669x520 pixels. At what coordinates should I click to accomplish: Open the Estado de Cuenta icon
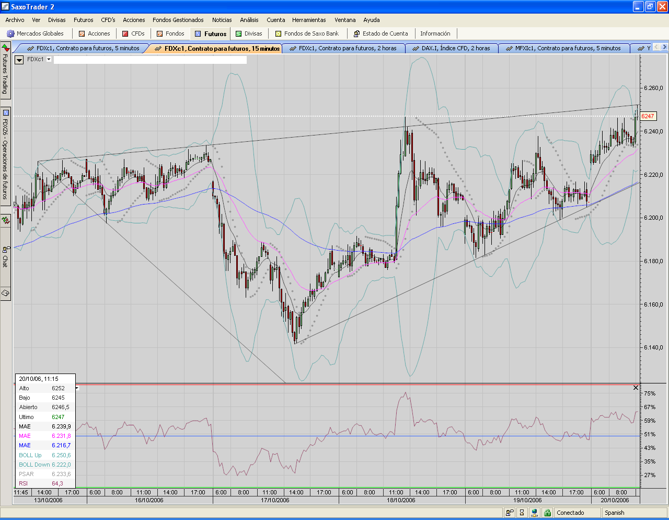[357, 33]
